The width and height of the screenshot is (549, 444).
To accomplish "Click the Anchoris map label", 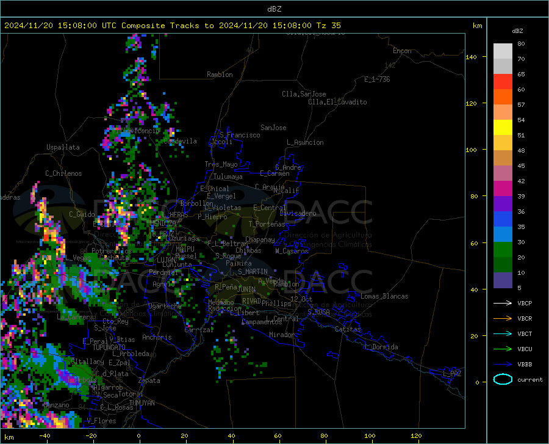I will tap(157, 337).
